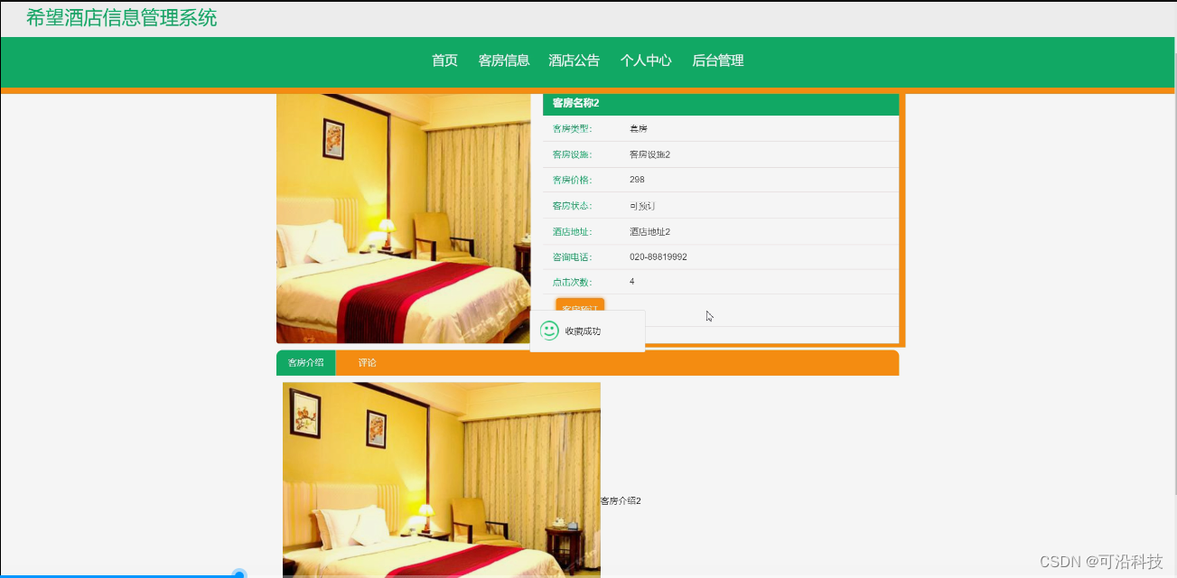
Task: Click the phone number 020-89819992
Action: (x=656, y=256)
